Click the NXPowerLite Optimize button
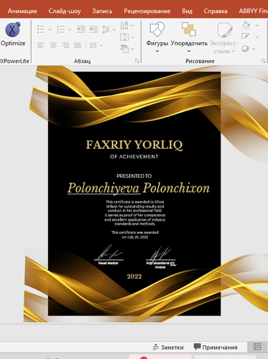The width and height of the screenshot is (268, 359). [13, 34]
